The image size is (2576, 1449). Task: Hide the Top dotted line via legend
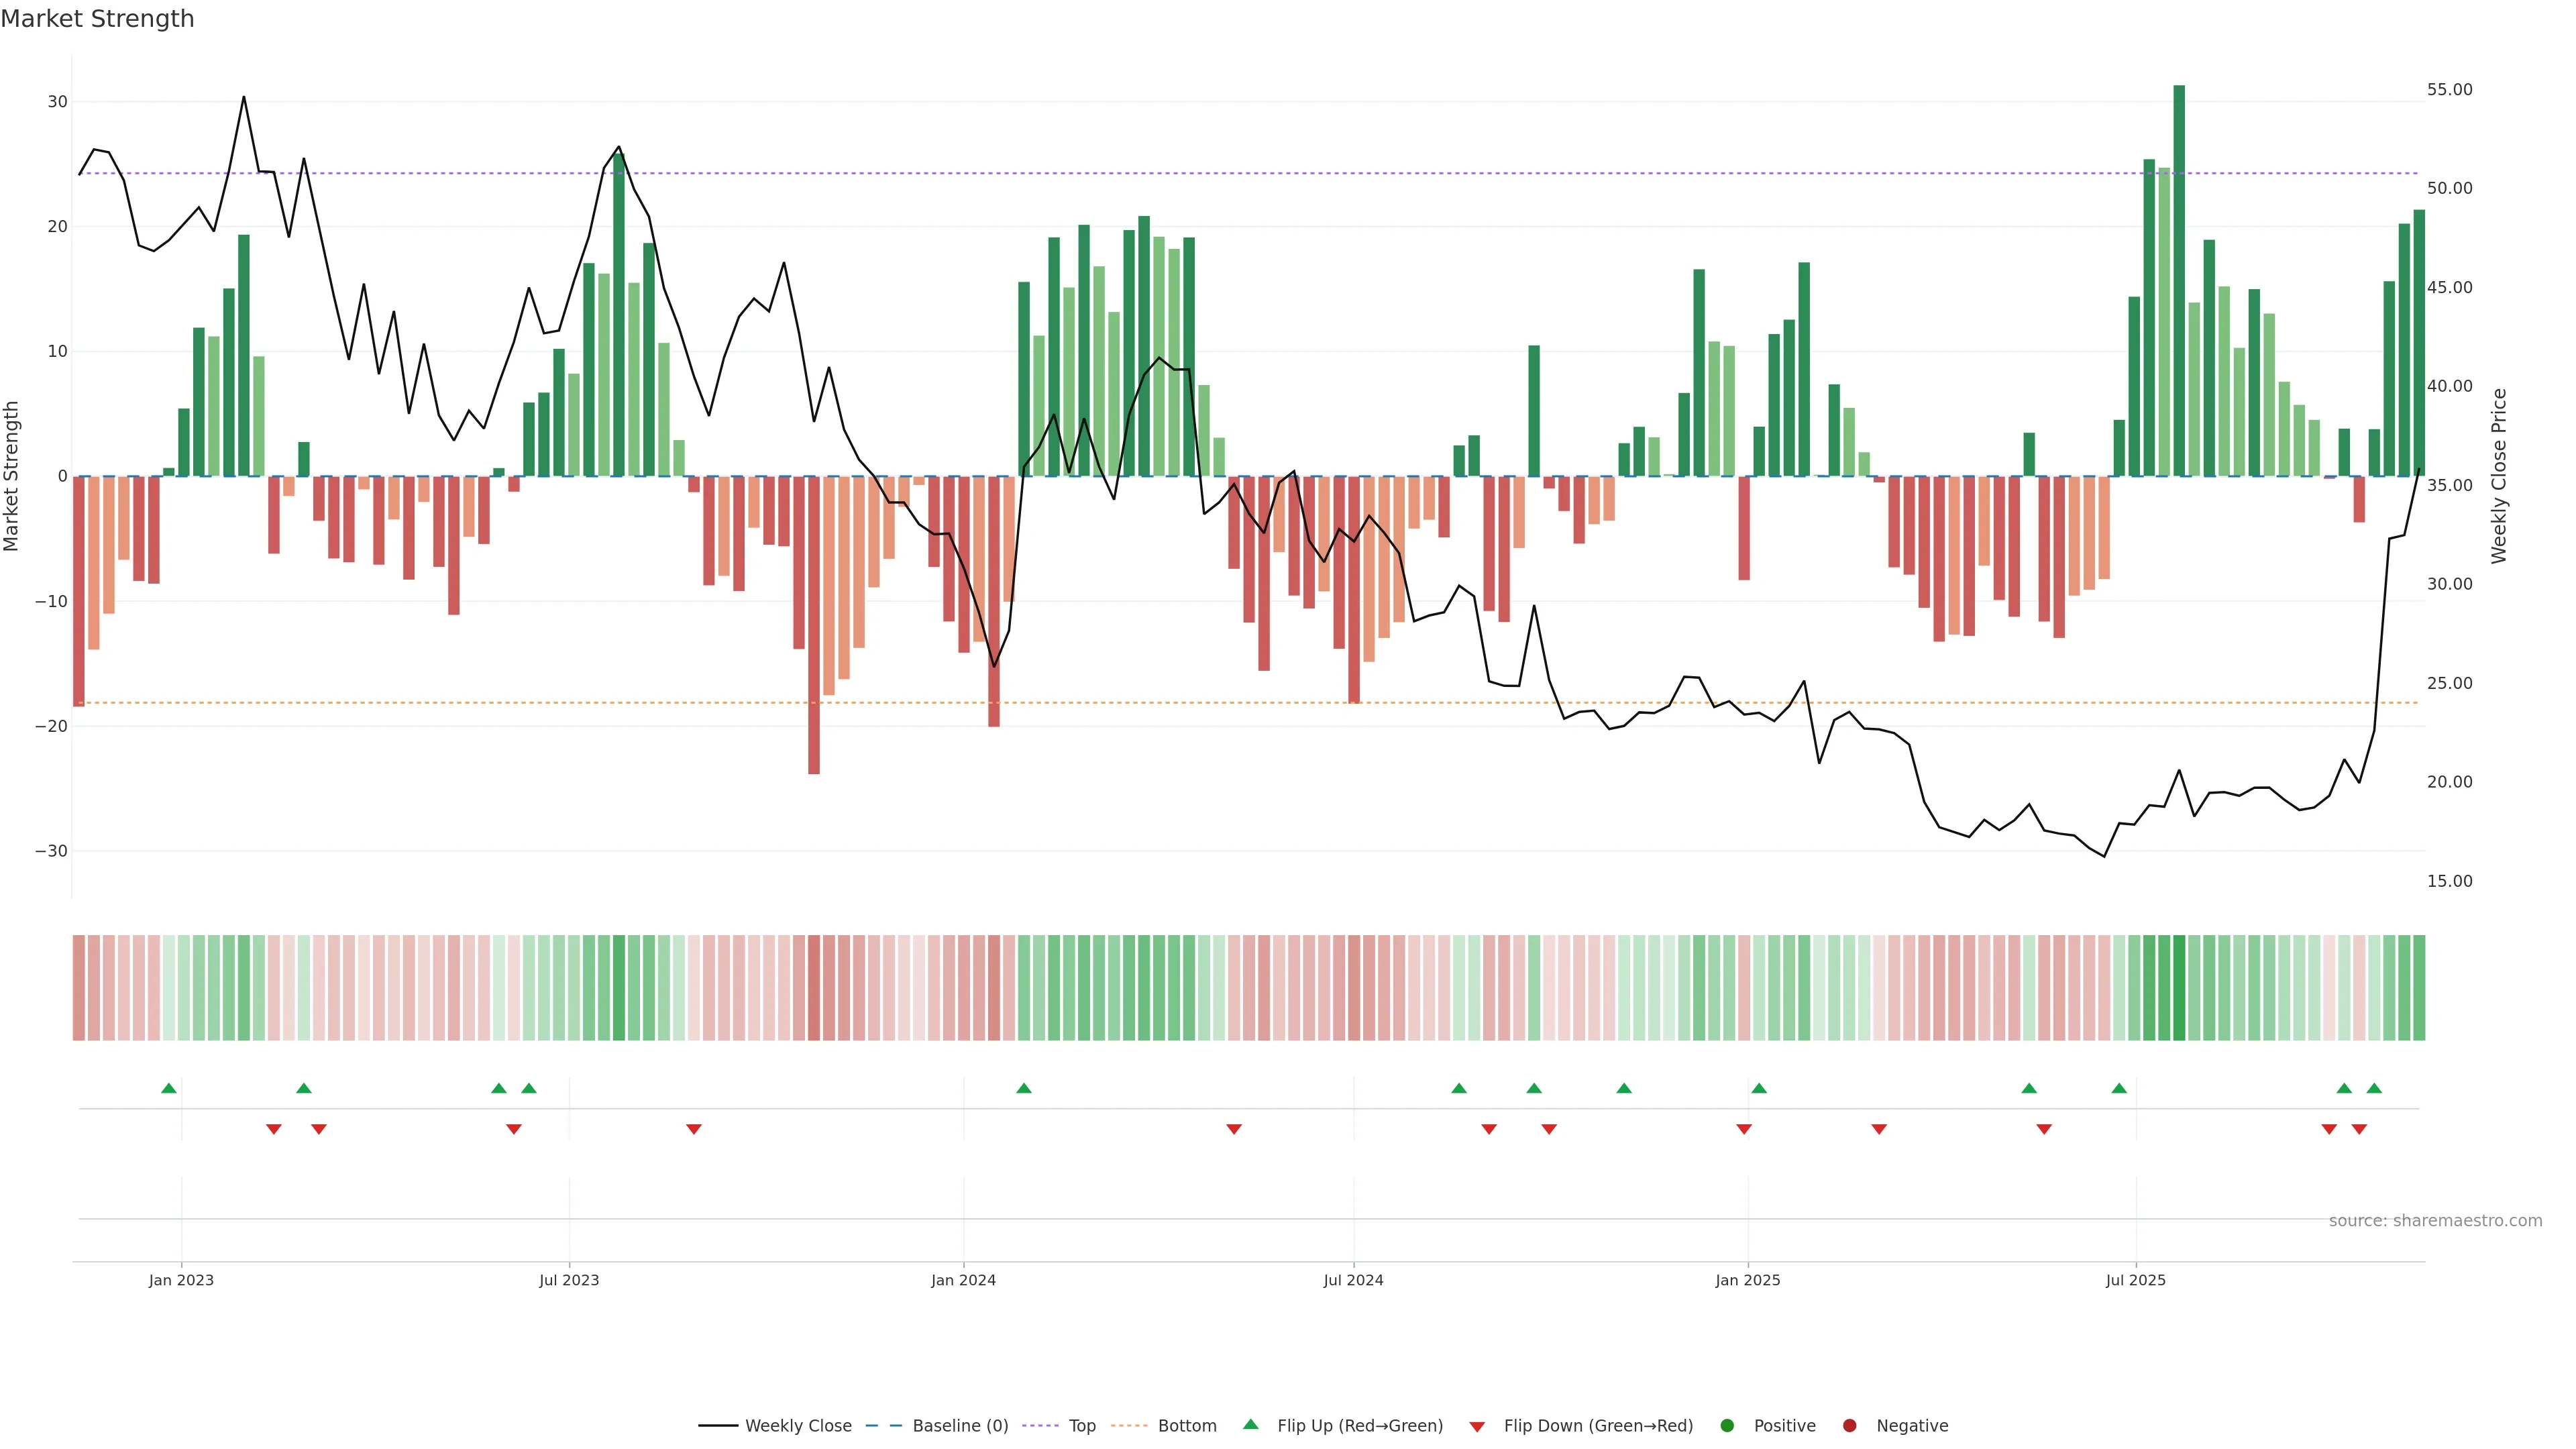pos(1081,1426)
